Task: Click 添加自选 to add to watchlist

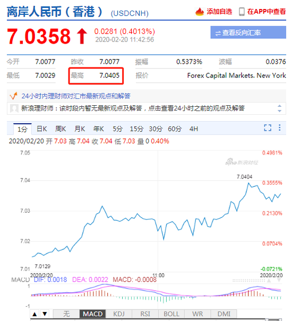Action: point(219,12)
